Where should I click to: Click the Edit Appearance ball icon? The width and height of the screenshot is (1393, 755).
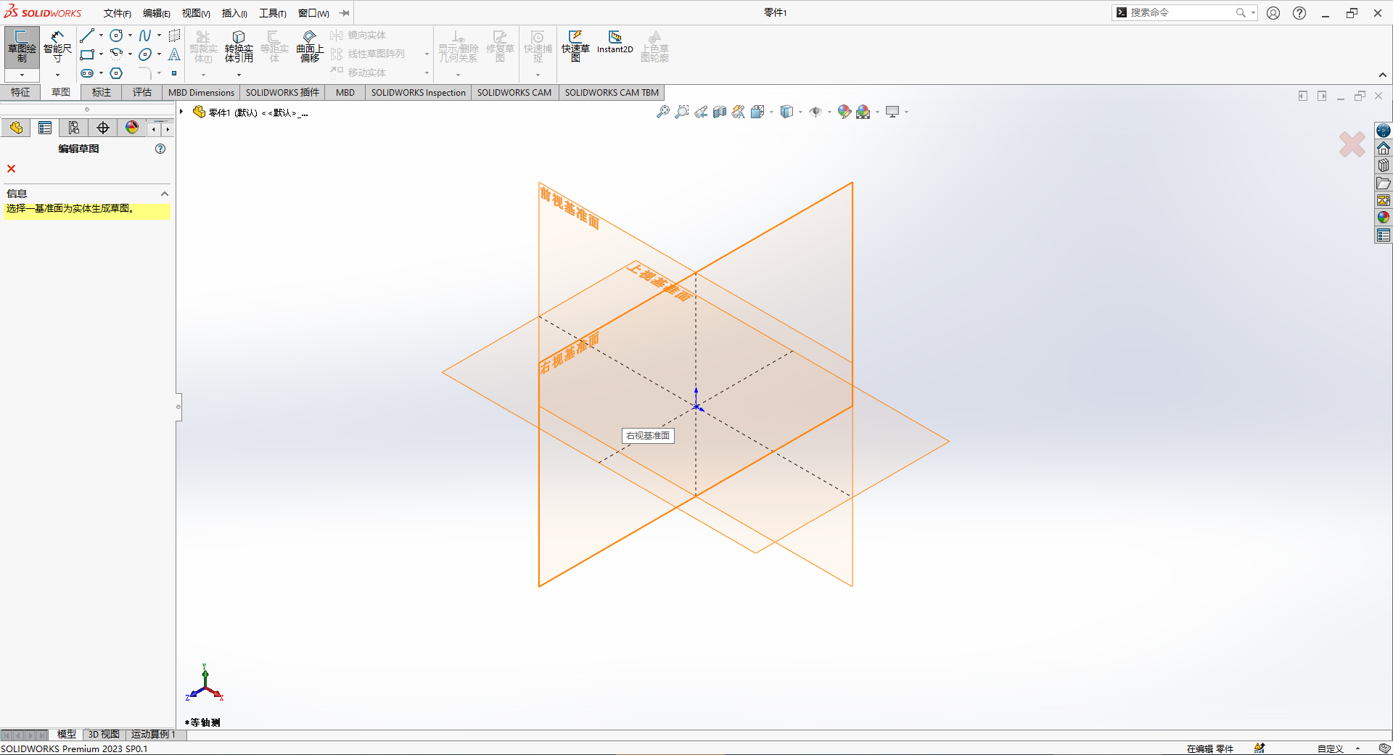(x=844, y=112)
